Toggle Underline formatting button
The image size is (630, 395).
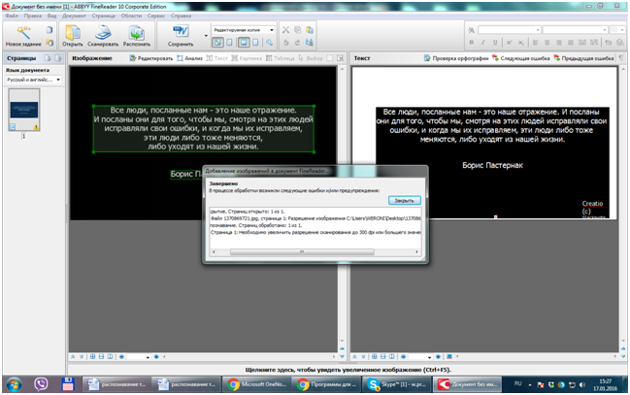point(495,42)
